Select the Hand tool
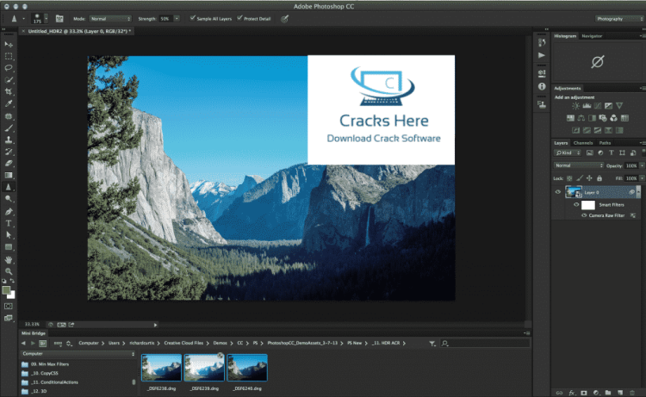This screenshot has width=646, height=397. [9, 260]
